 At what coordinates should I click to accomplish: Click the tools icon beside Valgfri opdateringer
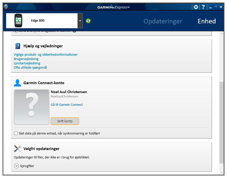(18, 149)
